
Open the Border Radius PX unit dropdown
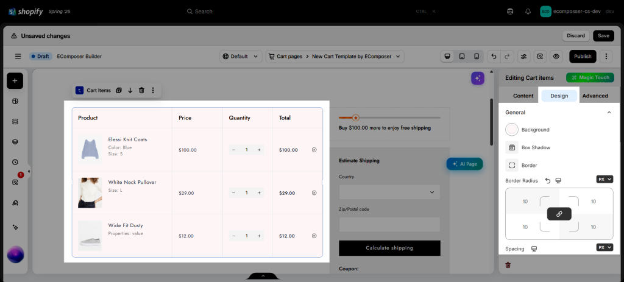pyautogui.click(x=604, y=180)
